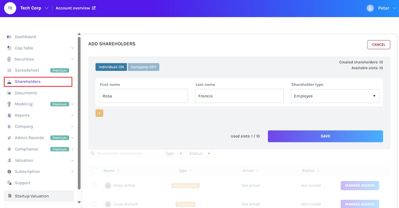Toggle the Individual: ON switch

click(111, 67)
